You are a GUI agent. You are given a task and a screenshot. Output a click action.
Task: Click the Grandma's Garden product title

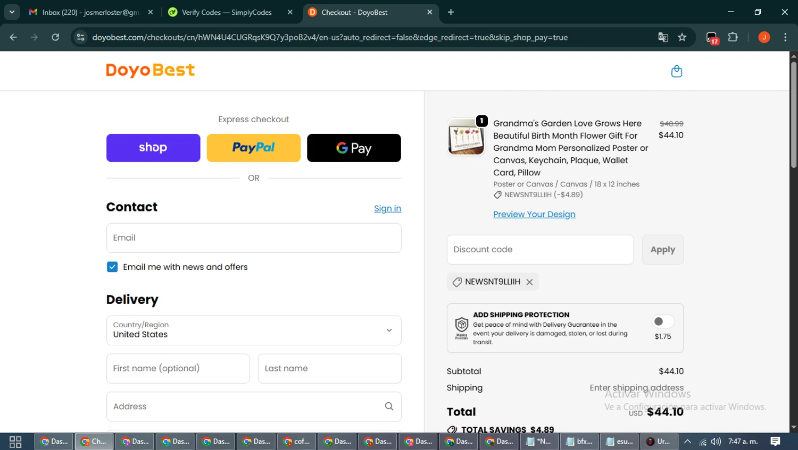[571, 148]
